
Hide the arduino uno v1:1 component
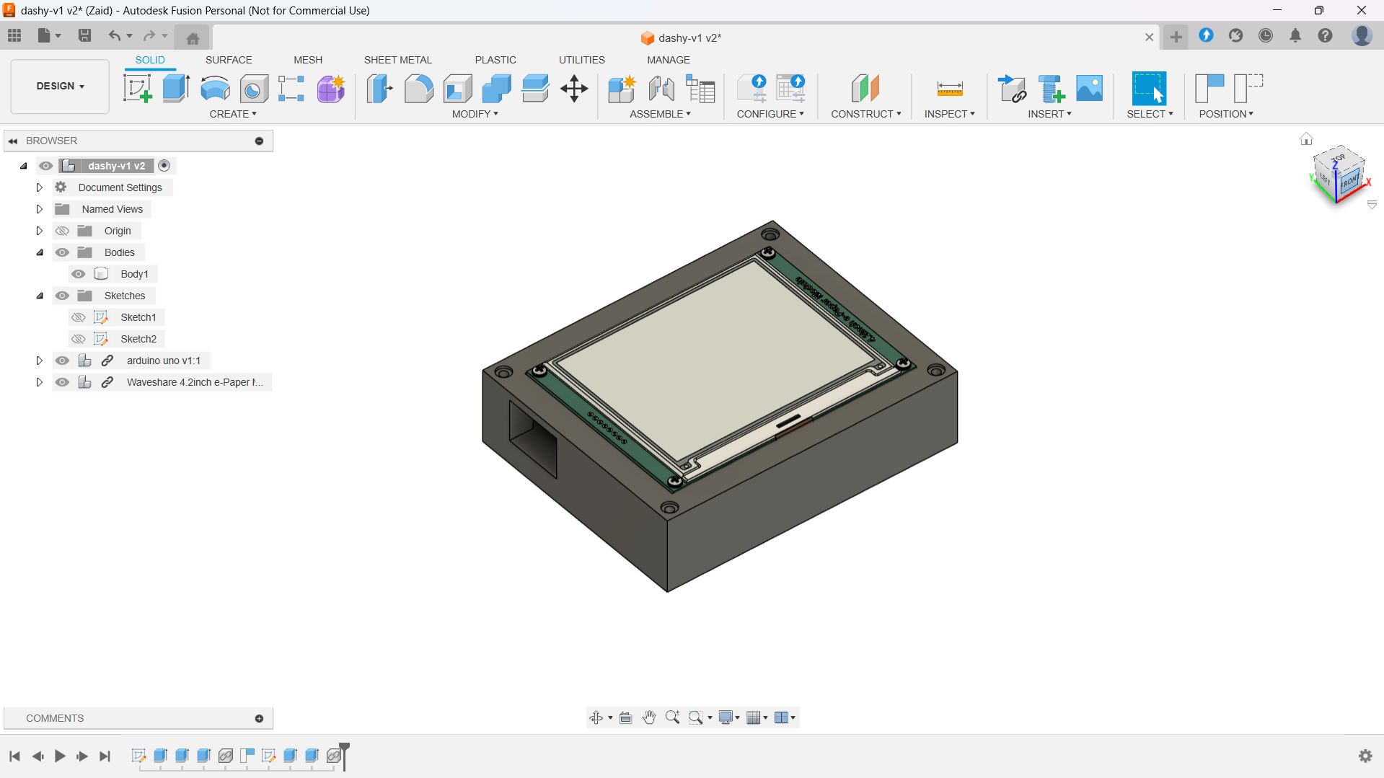point(62,361)
